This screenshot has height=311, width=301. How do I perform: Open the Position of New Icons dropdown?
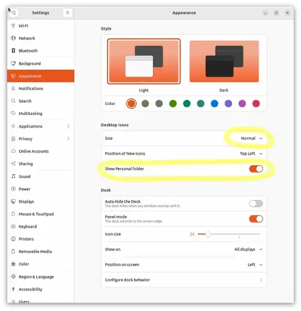pyautogui.click(x=251, y=154)
